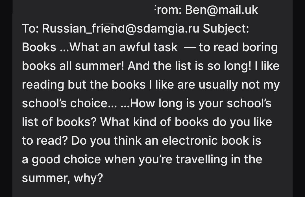Click the phrase "books all summer!"
The image size is (305, 197).
(x=73, y=66)
